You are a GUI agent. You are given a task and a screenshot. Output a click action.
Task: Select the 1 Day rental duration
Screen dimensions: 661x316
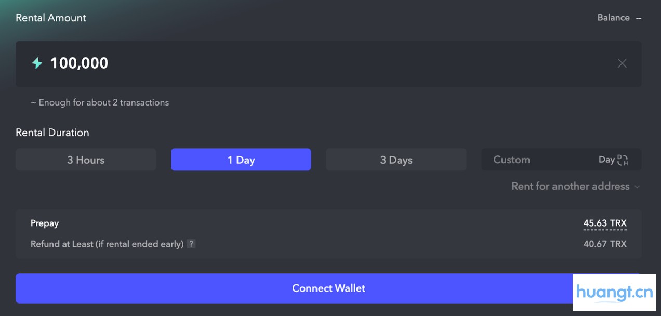241,160
